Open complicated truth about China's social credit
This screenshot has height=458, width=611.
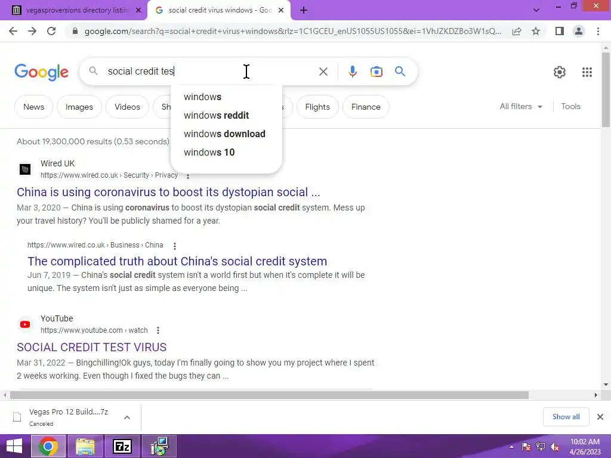[177, 261]
